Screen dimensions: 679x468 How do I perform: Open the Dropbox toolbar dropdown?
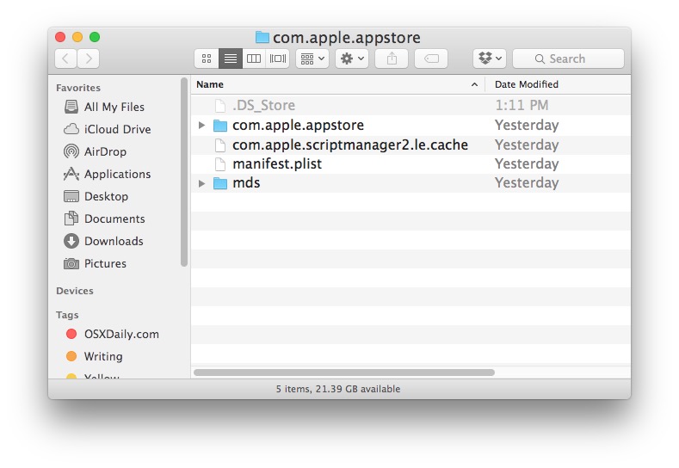pyautogui.click(x=489, y=58)
